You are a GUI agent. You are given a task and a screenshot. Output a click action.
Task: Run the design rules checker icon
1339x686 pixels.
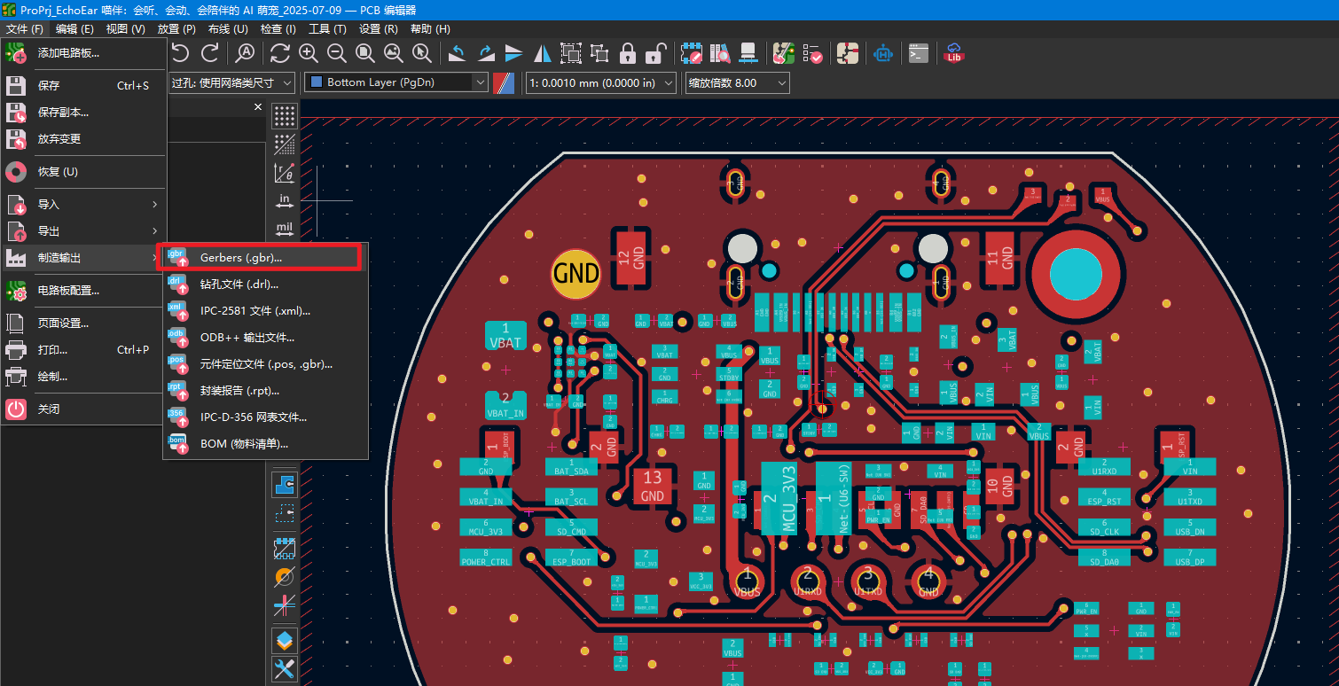pyautogui.click(x=812, y=53)
